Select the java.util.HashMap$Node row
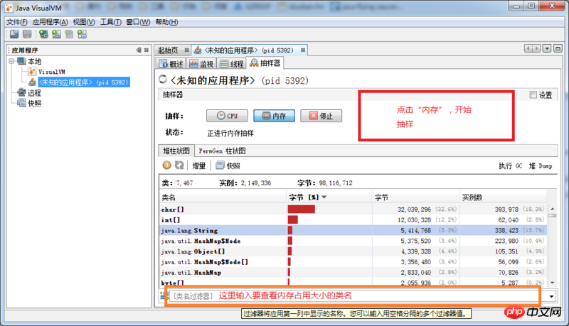The image size is (569, 326). (353, 241)
